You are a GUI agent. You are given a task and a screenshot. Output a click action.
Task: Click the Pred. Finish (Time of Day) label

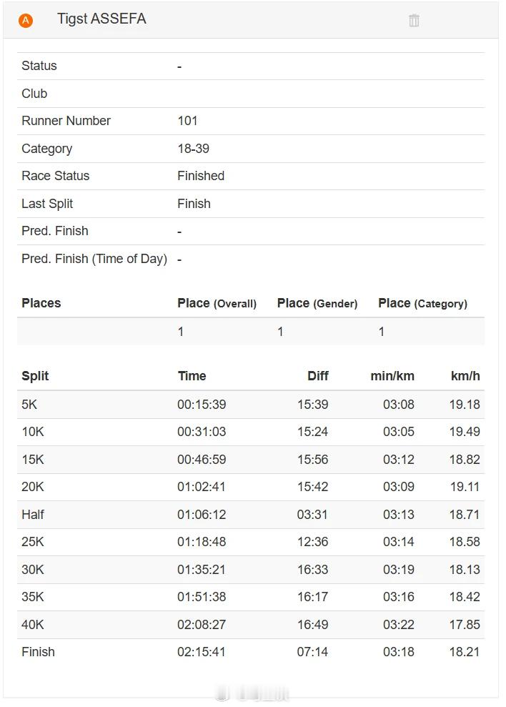click(94, 259)
